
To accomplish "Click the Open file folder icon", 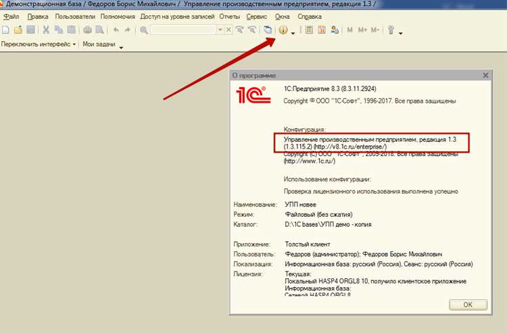I will (x=18, y=30).
